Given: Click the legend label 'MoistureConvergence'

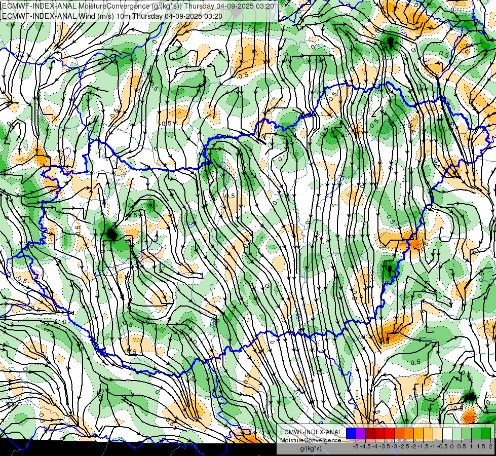Looking at the screenshot, I should 311,440.
